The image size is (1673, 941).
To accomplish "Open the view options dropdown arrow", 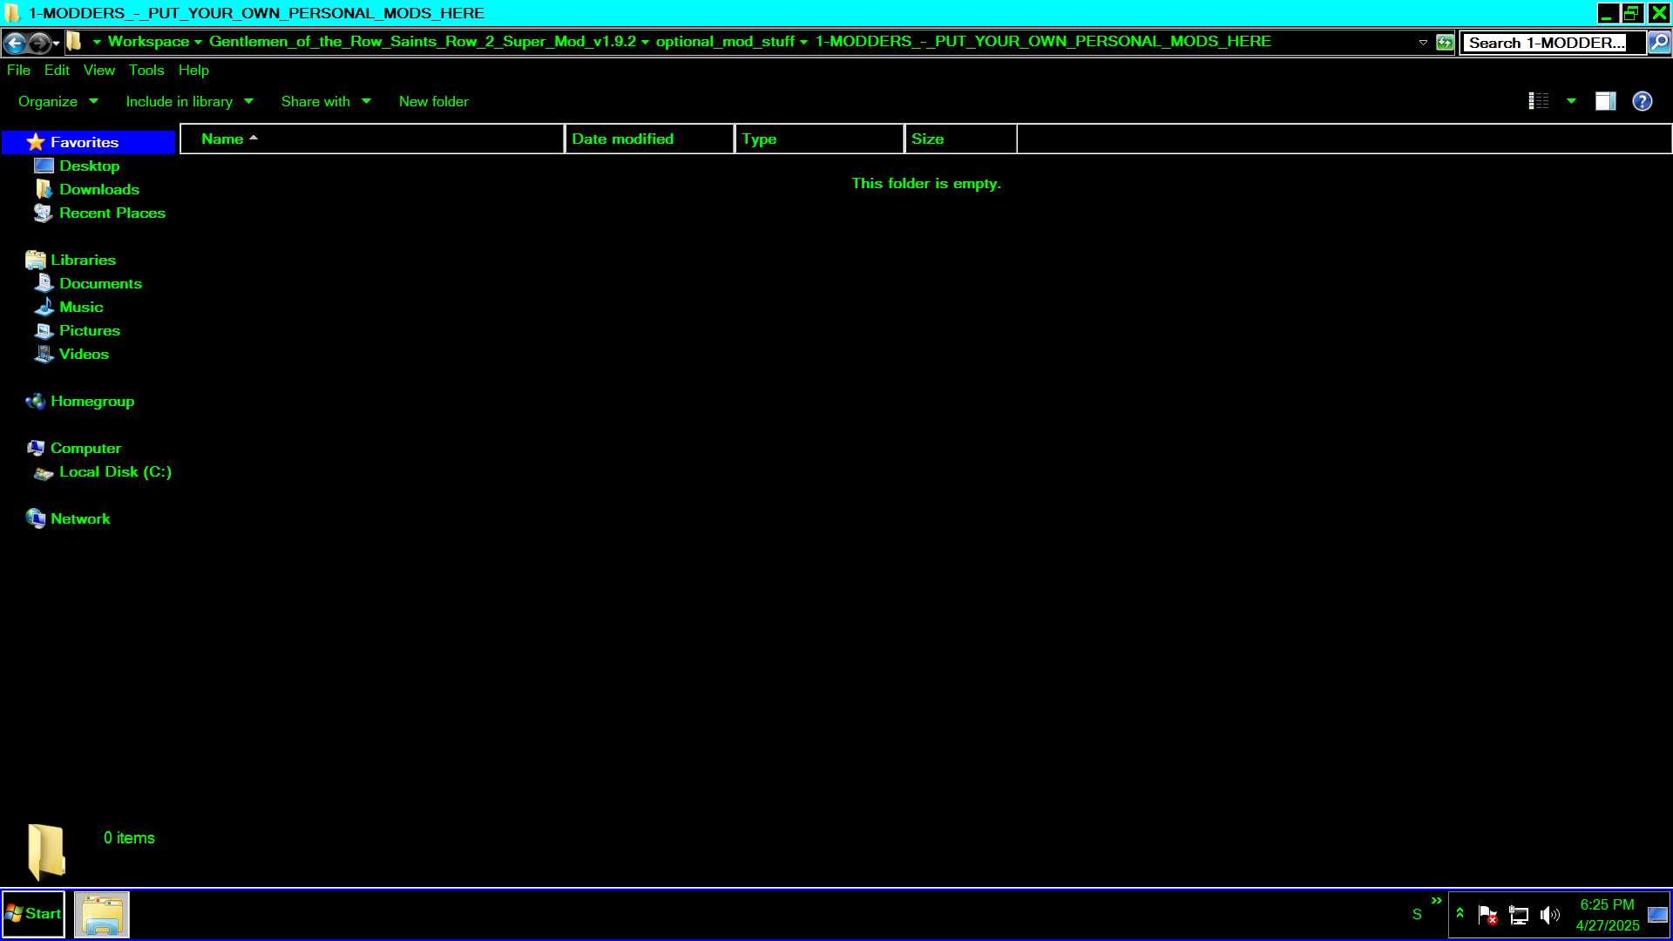I will coord(1571,101).
